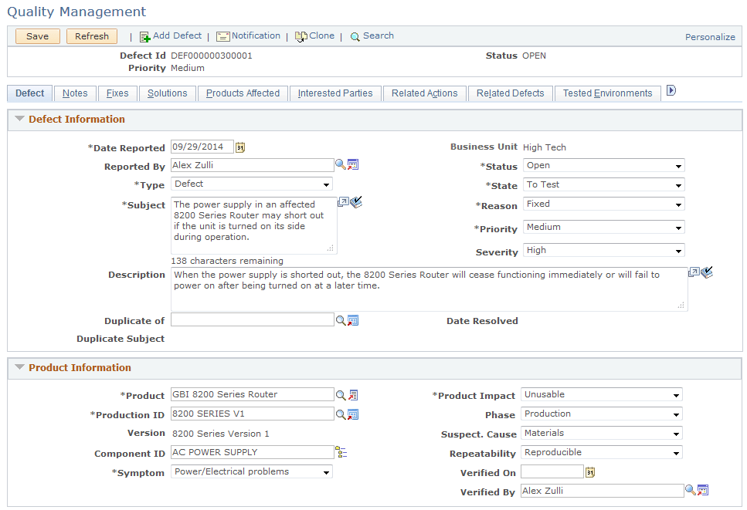Viewport: 747px width, 510px height.
Task: Open the Personalize link
Action: 710,36
